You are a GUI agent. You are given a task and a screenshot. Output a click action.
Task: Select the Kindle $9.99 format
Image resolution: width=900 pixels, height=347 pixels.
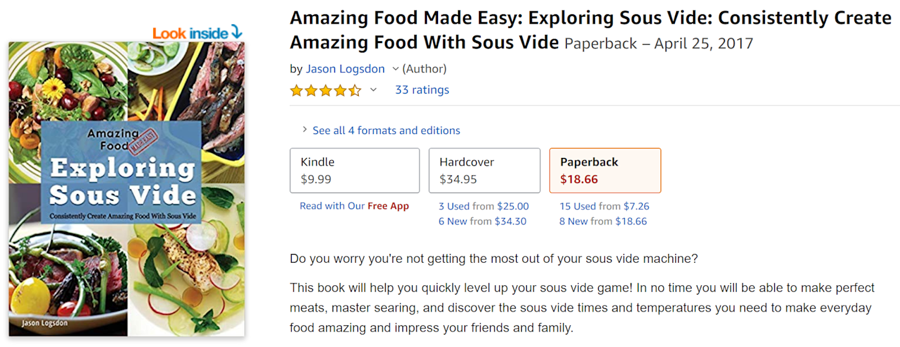click(355, 170)
